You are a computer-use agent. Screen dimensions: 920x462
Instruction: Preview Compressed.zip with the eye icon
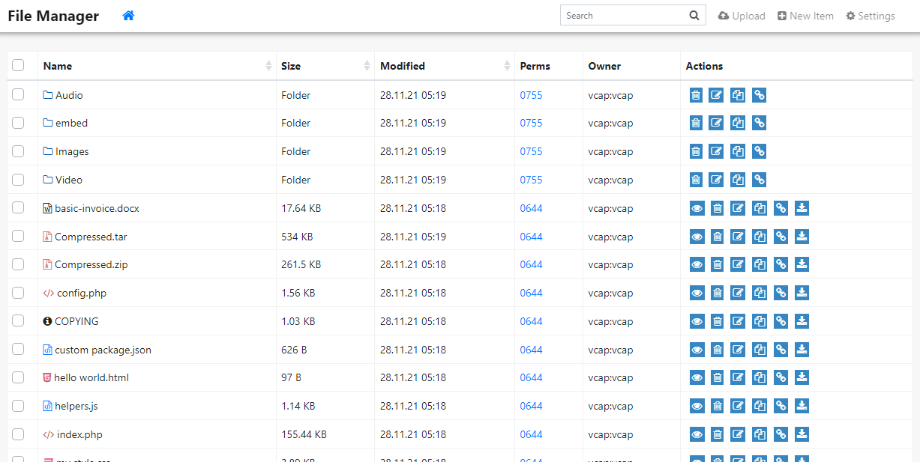coord(697,264)
